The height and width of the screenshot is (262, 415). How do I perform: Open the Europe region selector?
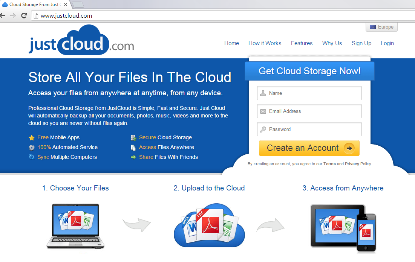(x=381, y=27)
